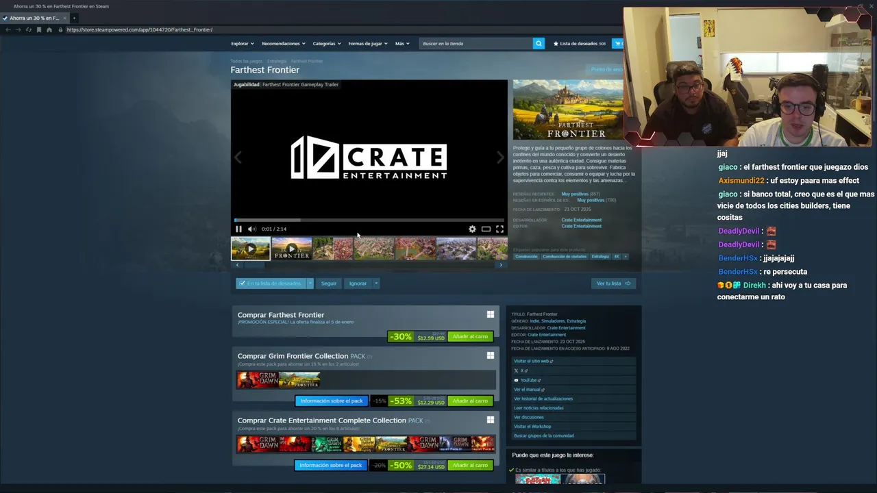Toggle theater mode in the video player
Screen dimensions: 877x493
pyautogui.click(x=486, y=229)
